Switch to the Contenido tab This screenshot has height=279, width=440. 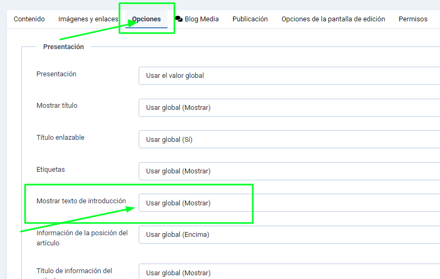point(29,19)
